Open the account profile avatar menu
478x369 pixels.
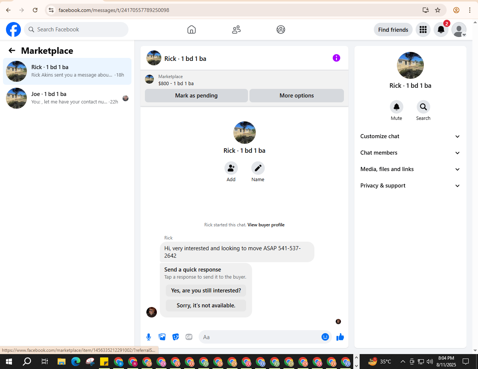click(x=459, y=30)
